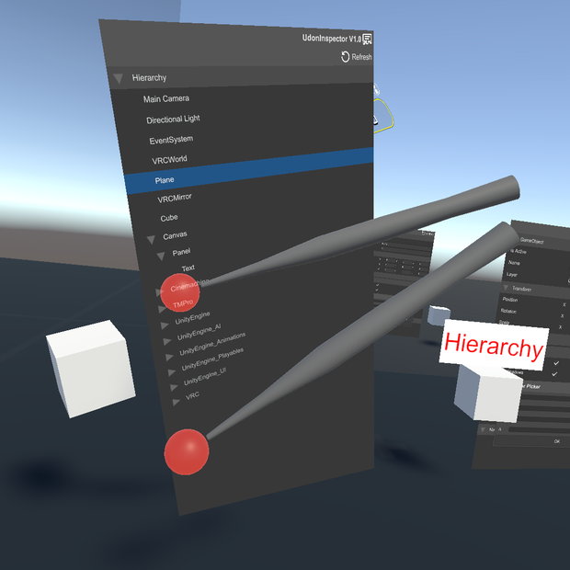This screenshot has height=570, width=570.
Task: Expand the VRC node arrow
Action: pyautogui.click(x=177, y=402)
